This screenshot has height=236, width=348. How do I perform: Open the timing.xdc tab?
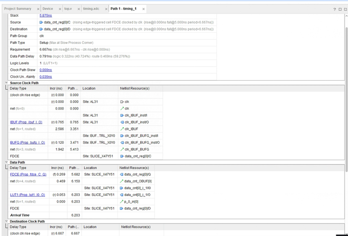pyautogui.click(x=91, y=9)
